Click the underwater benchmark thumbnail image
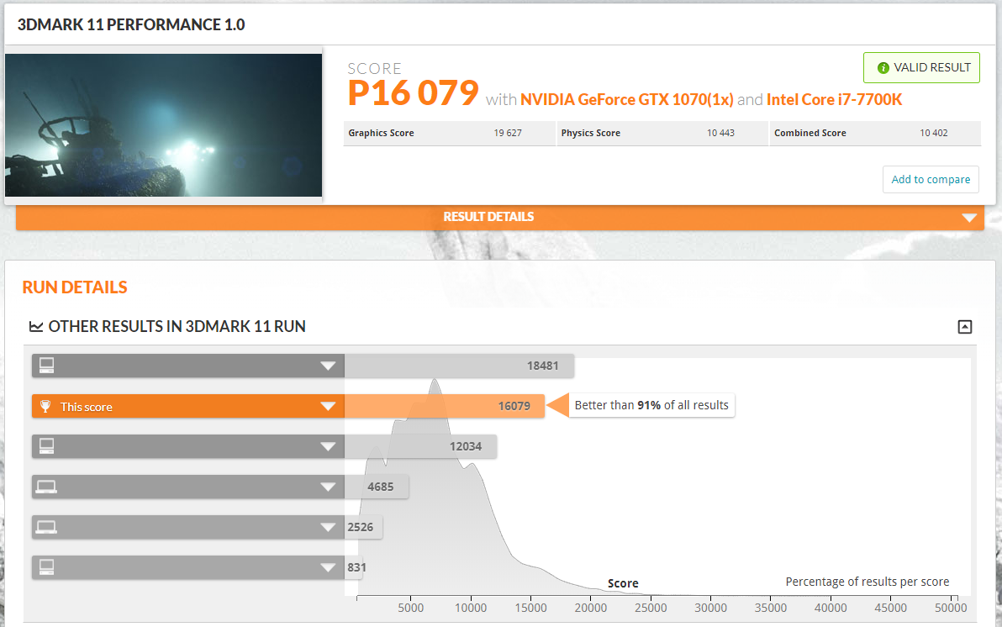 163,125
